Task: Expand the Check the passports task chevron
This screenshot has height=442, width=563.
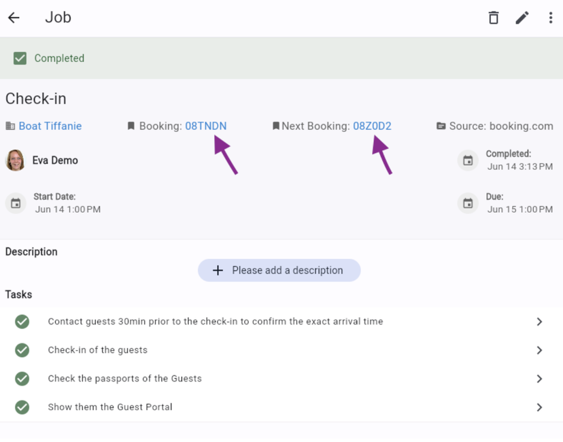Action: point(539,379)
